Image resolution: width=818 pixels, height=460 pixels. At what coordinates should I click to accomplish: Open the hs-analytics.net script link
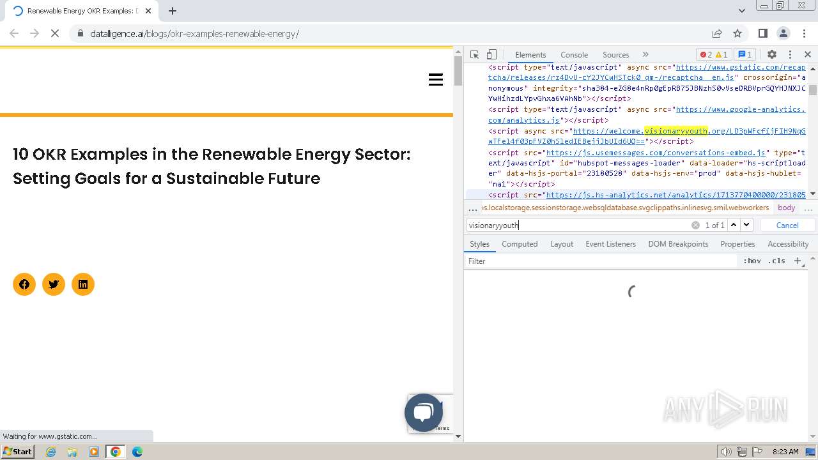click(676, 195)
